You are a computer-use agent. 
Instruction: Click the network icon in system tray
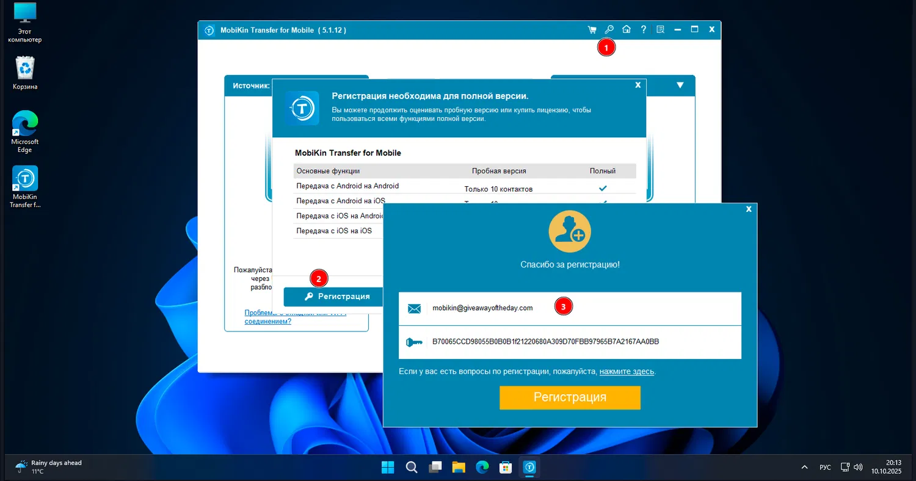click(x=845, y=468)
